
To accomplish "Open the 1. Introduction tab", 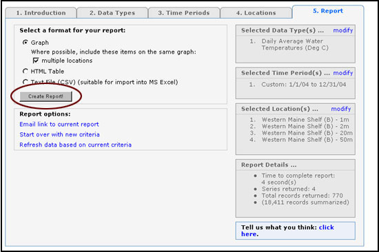I will tap(41, 13).
